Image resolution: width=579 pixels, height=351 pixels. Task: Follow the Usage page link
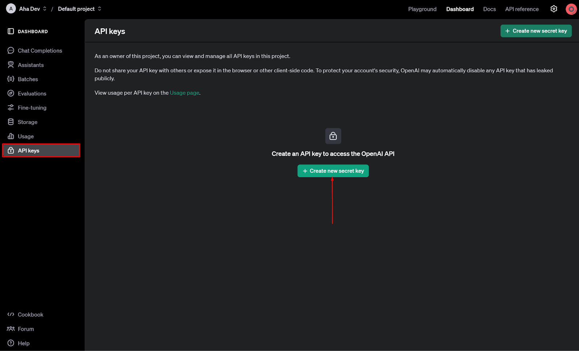(185, 93)
